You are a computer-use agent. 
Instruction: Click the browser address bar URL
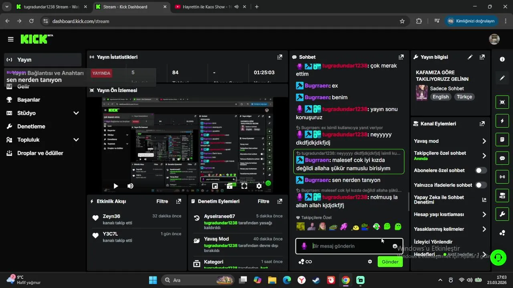(81, 21)
